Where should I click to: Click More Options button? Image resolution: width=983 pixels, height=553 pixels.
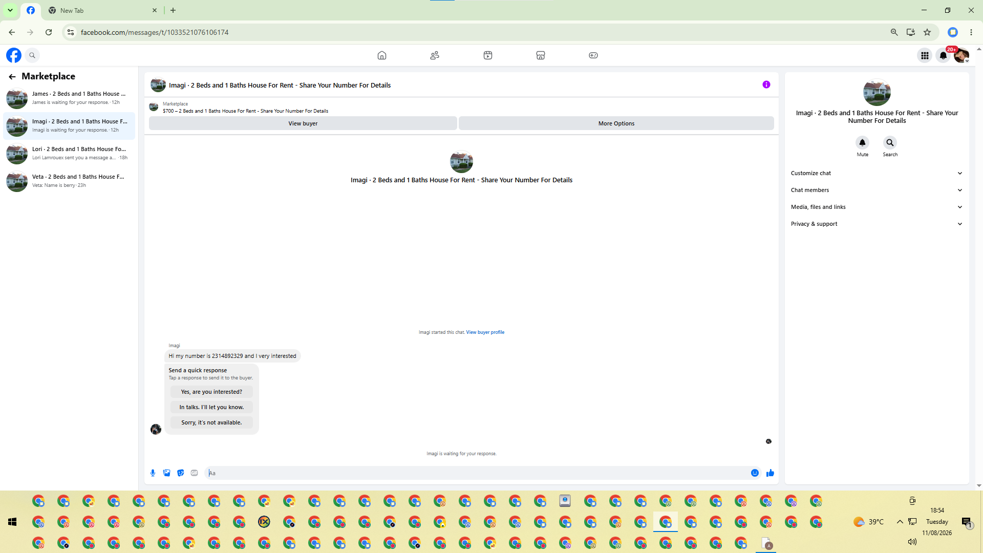(616, 123)
